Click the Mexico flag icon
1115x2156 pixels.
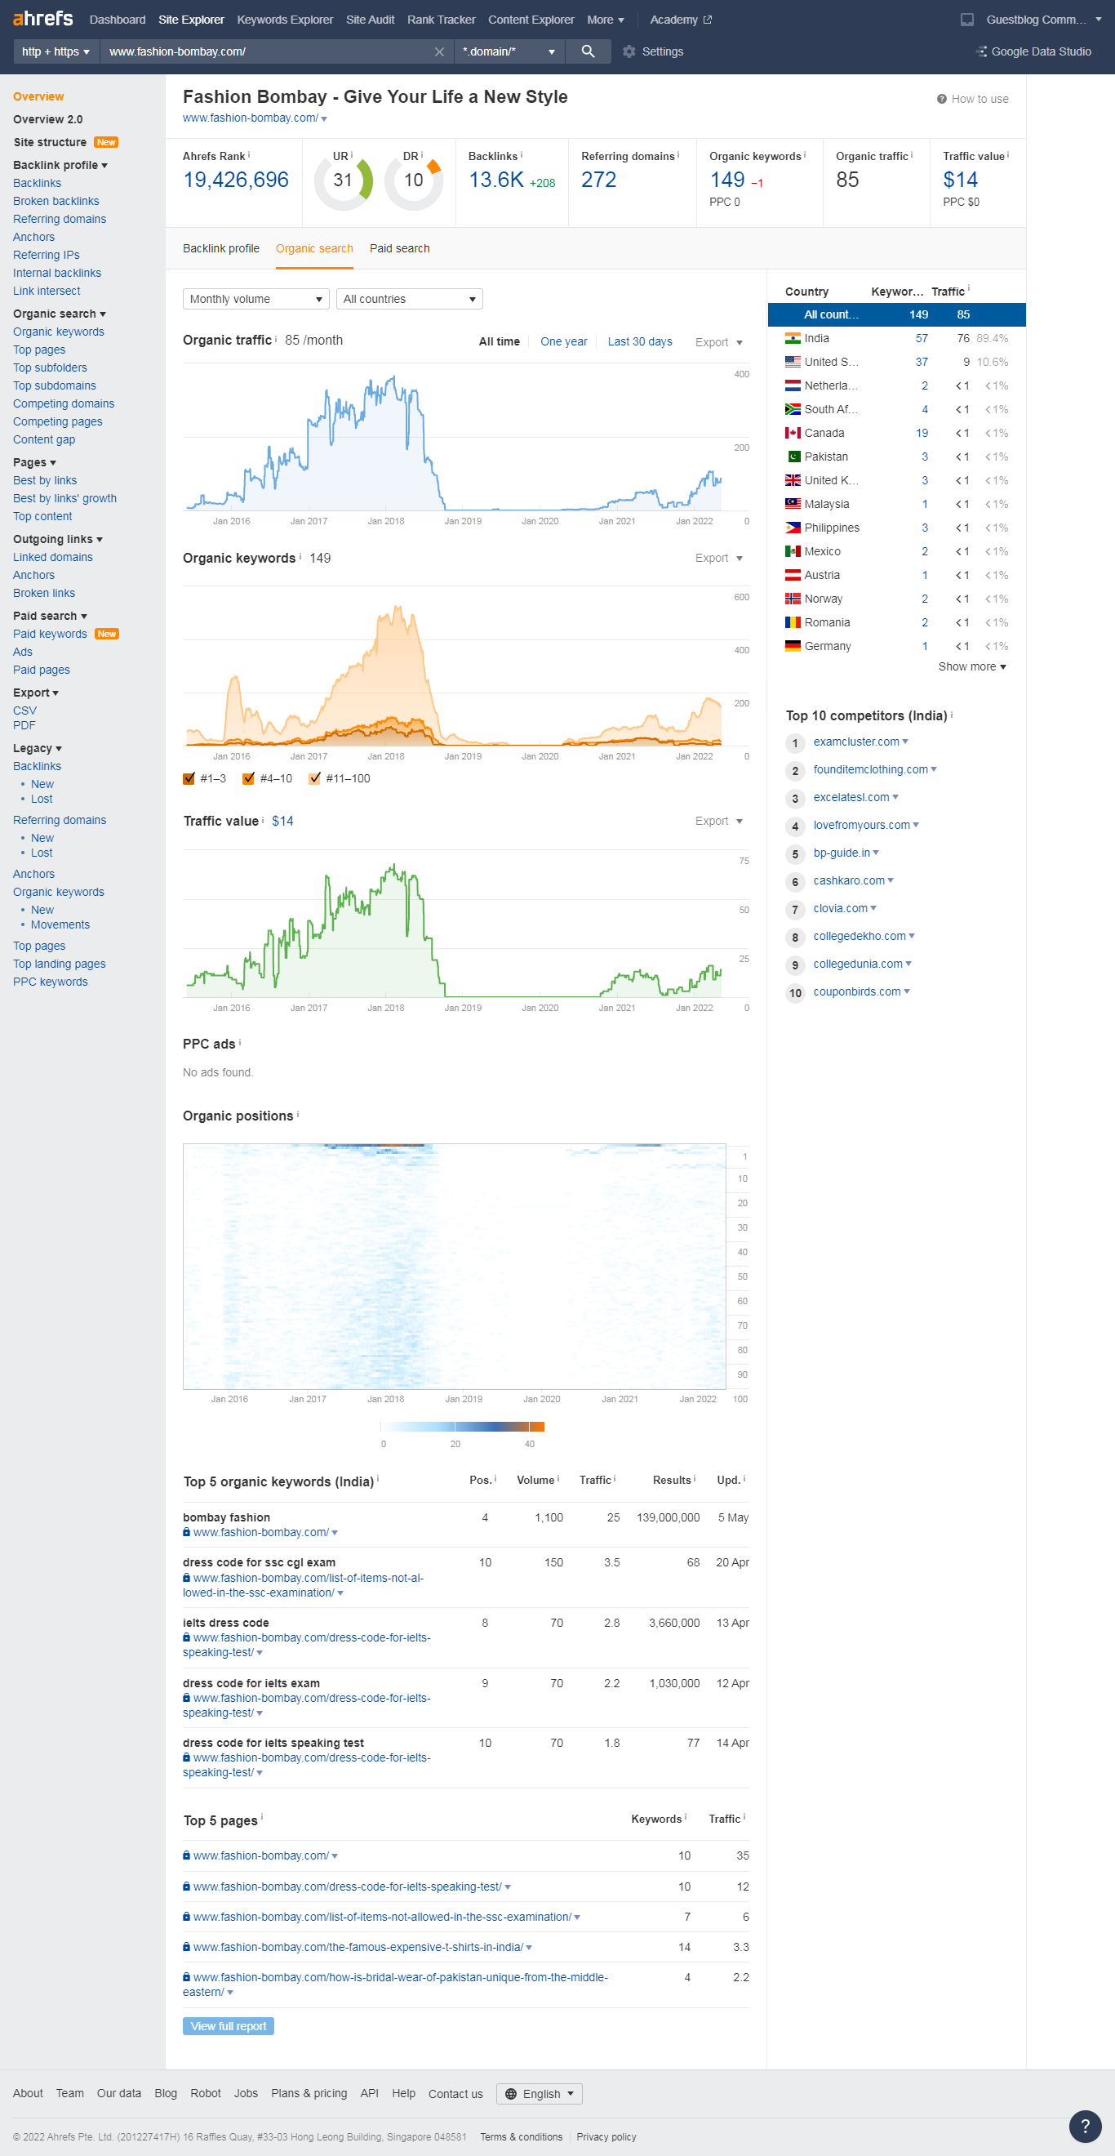tap(792, 550)
